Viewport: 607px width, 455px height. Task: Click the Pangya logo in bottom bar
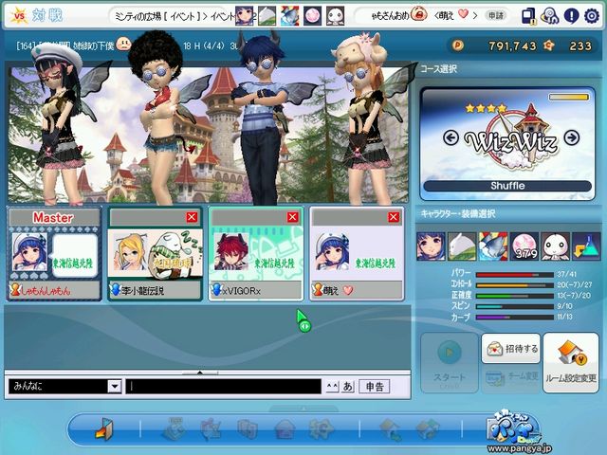[x=513, y=428]
